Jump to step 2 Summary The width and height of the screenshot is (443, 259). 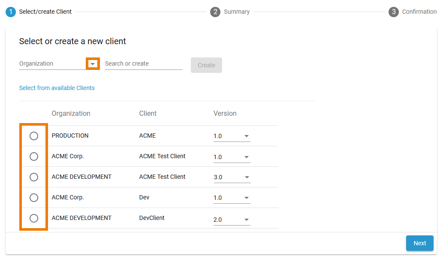coord(230,12)
